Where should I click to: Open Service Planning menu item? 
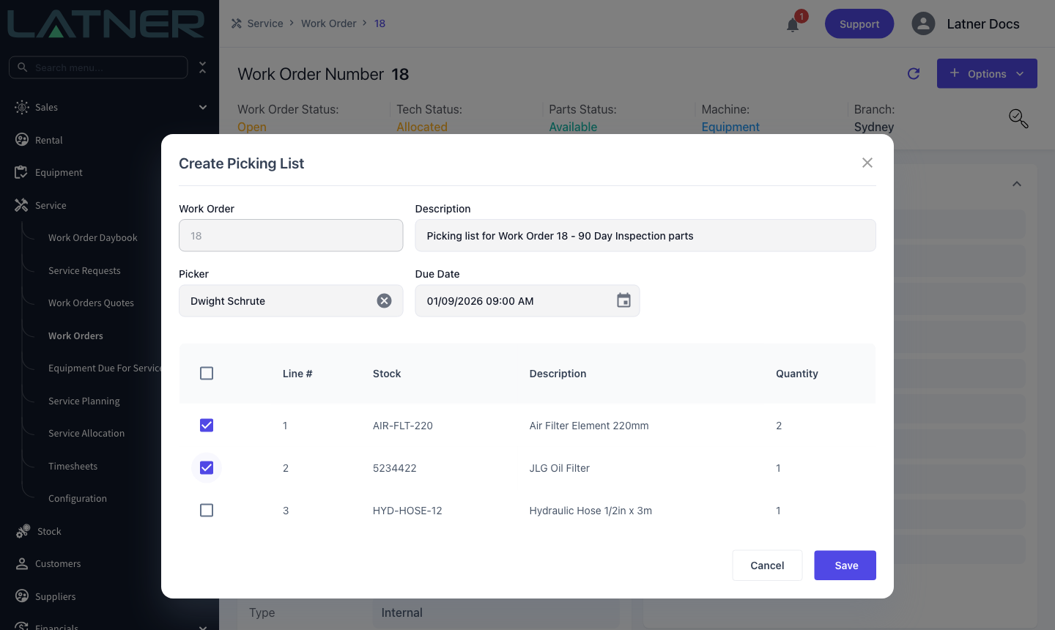click(x=84, y=401)
